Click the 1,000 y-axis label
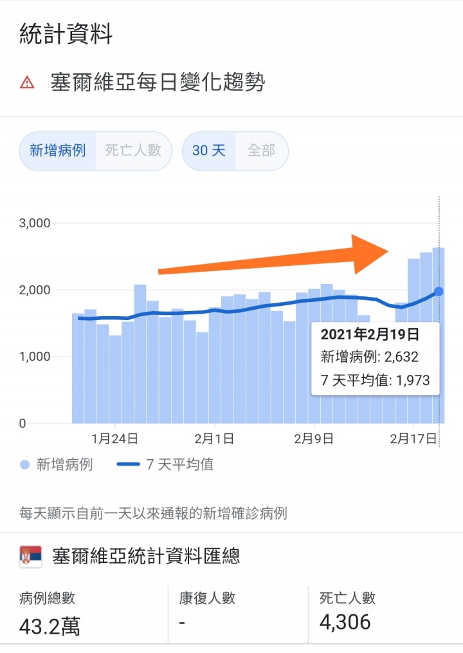463x653 pixels. tap(35, 357)
